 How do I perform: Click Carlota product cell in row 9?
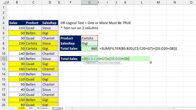(33, 49)
